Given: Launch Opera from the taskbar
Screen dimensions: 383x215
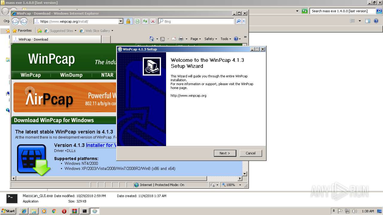Looking at the screenshot, I should (x=64, y=211).
